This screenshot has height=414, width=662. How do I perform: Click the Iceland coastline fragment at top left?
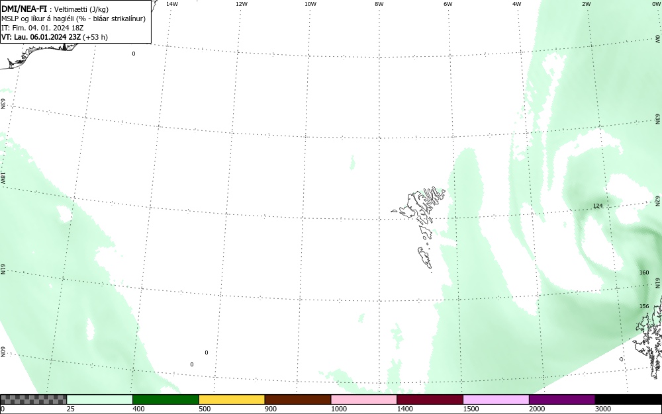(x=40, y=55)
